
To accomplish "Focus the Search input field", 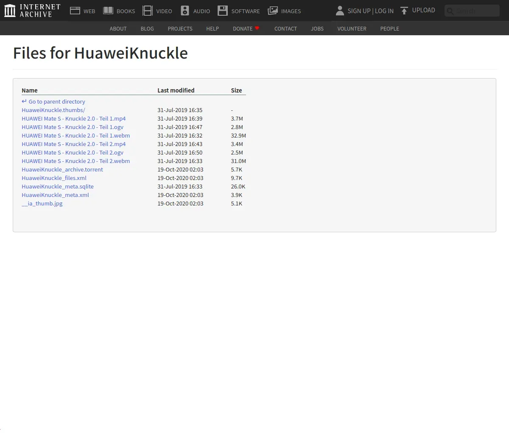I will click(x=472, y=11).
